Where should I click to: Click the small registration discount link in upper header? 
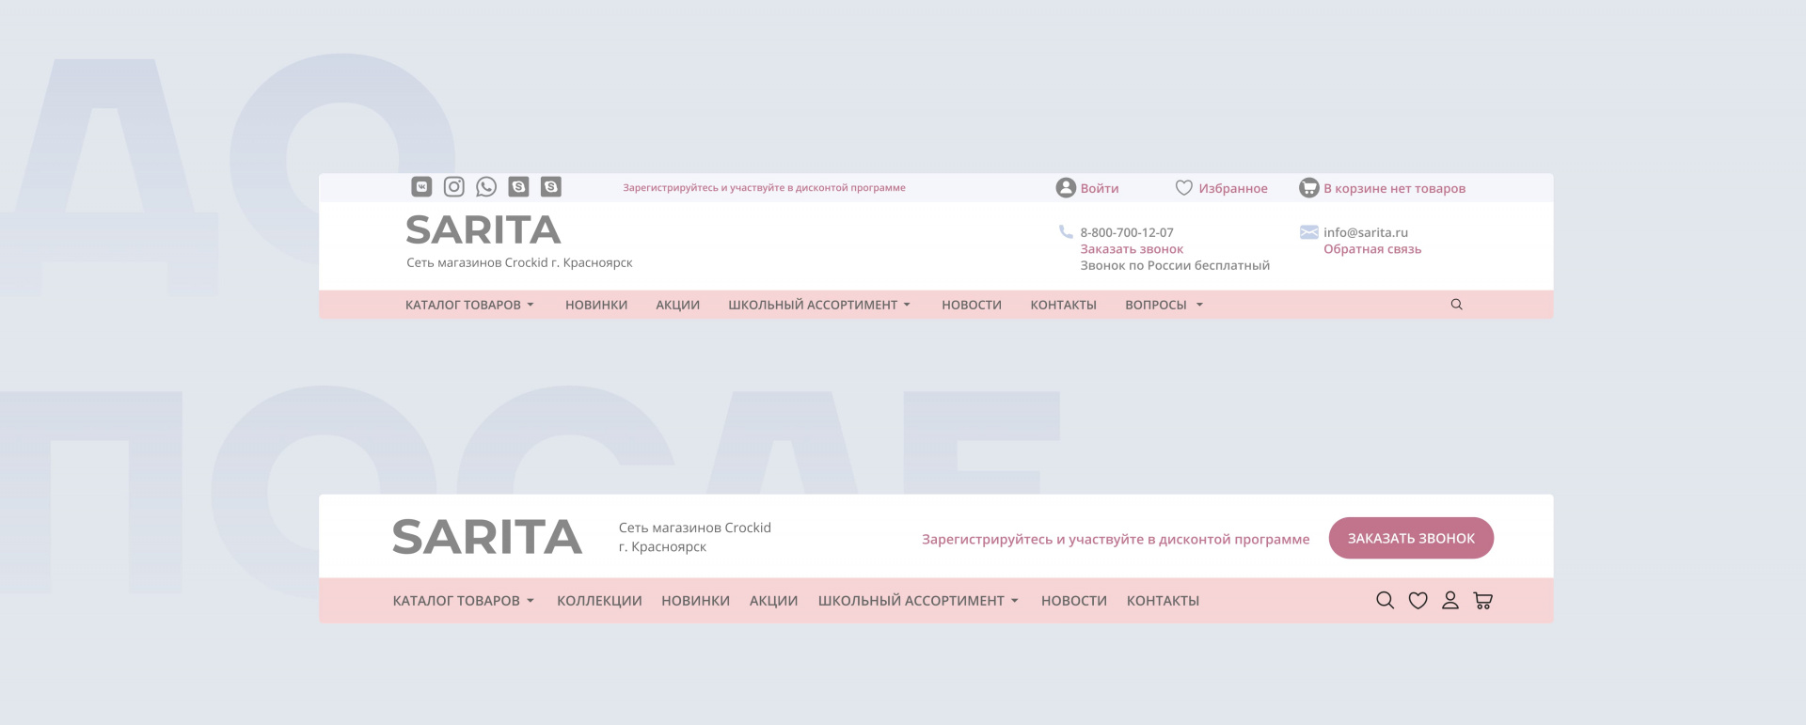[x=764, y=188]
